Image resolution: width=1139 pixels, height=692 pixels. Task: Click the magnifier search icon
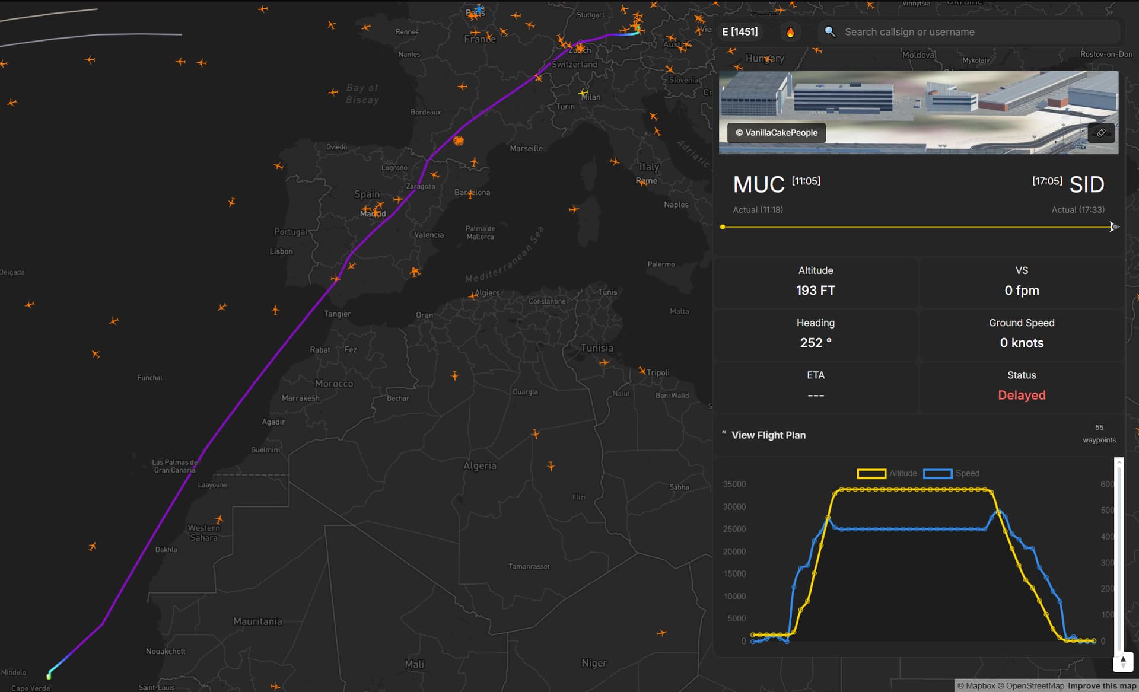(x=830, y=32)
